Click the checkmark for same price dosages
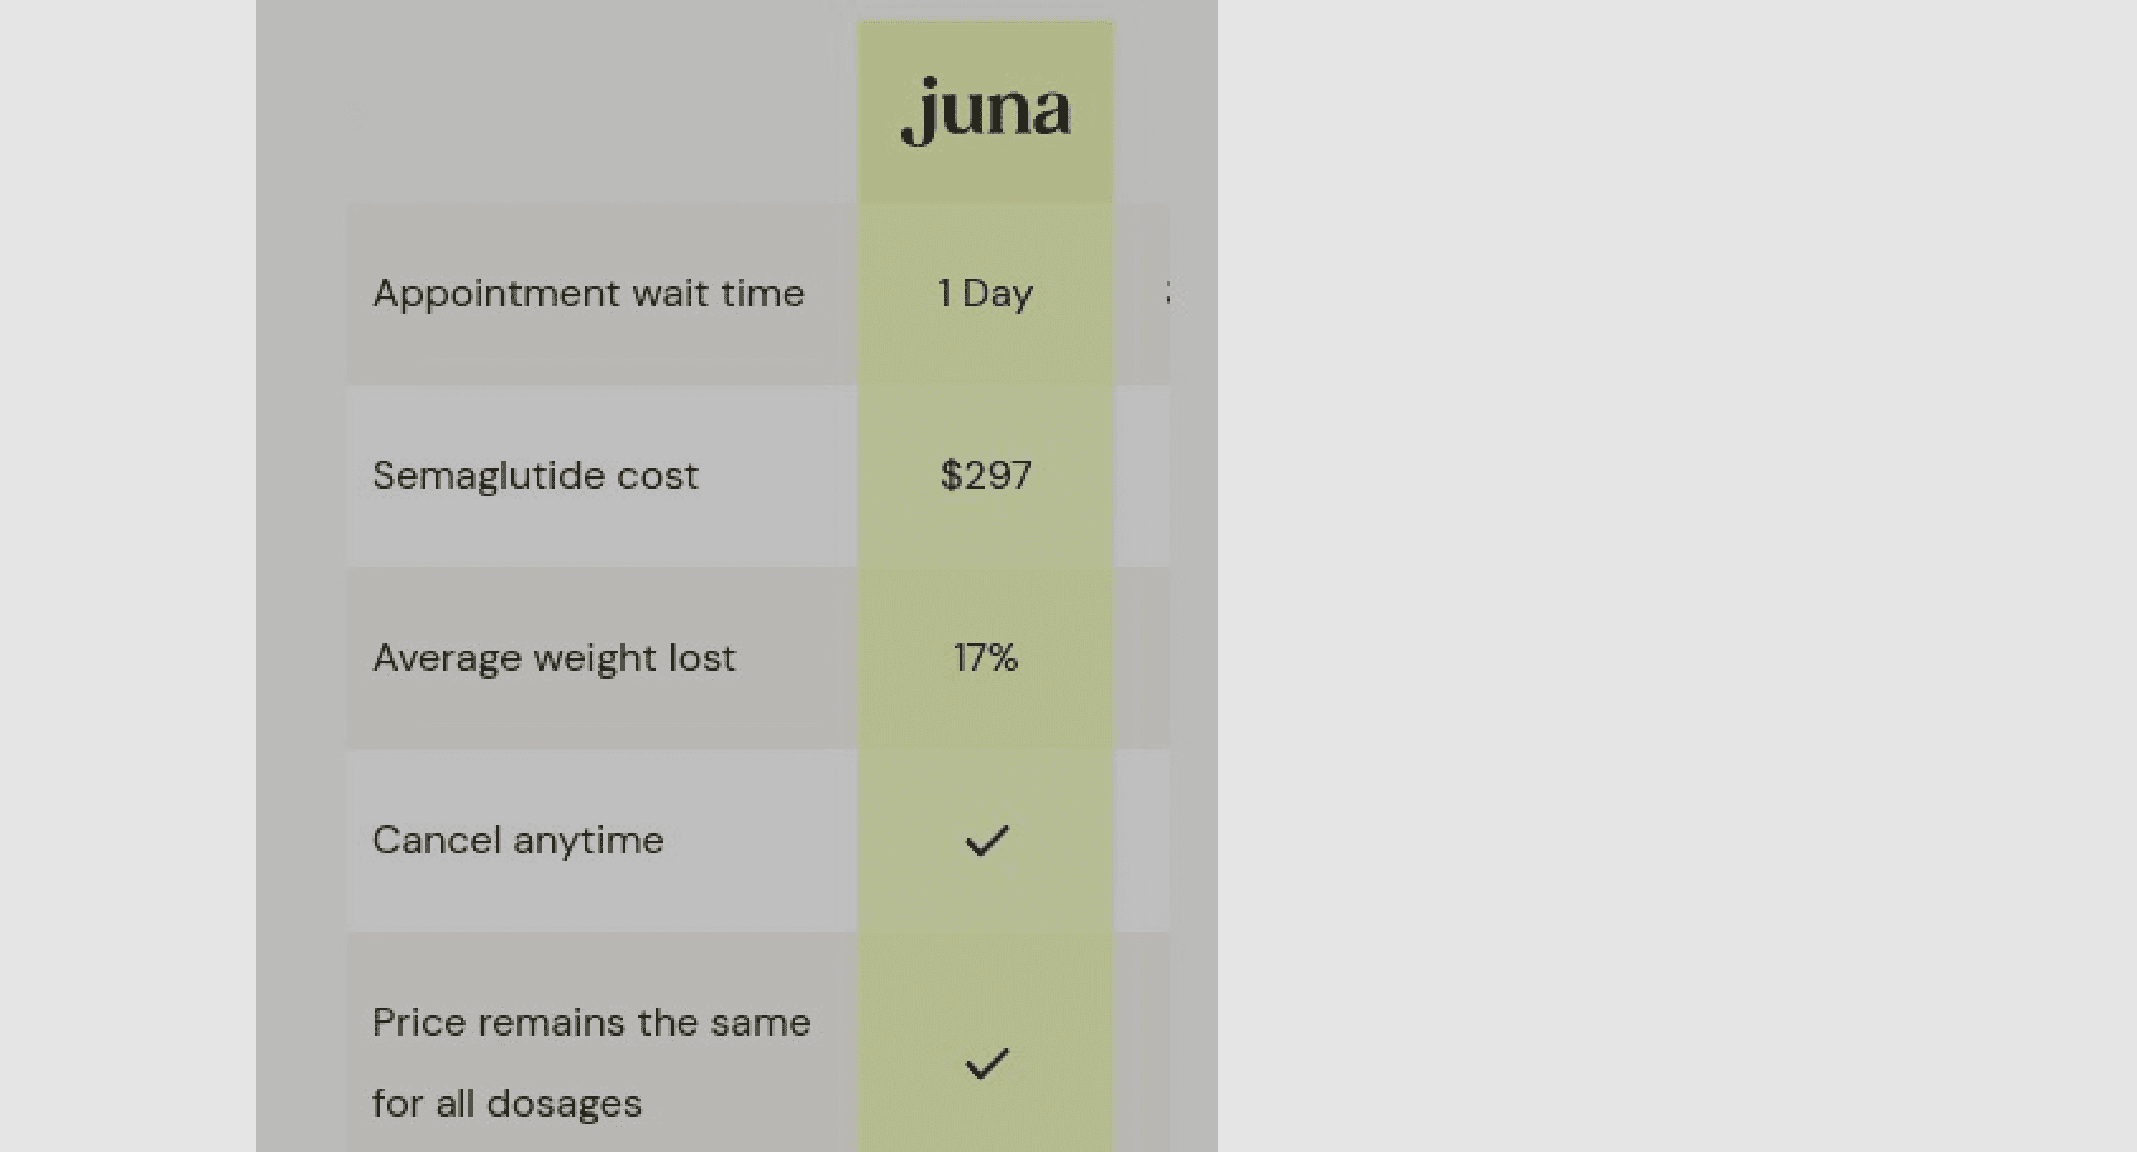2137x1152 pixels. pos(986,1063)
